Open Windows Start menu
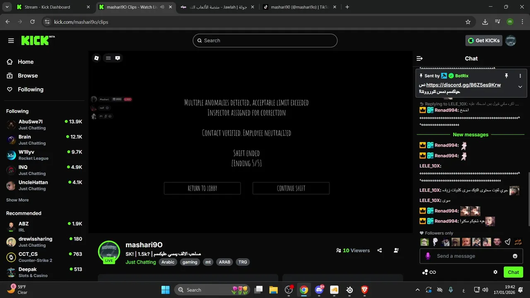This screenshot has height=298, width=530. [165, 290]
